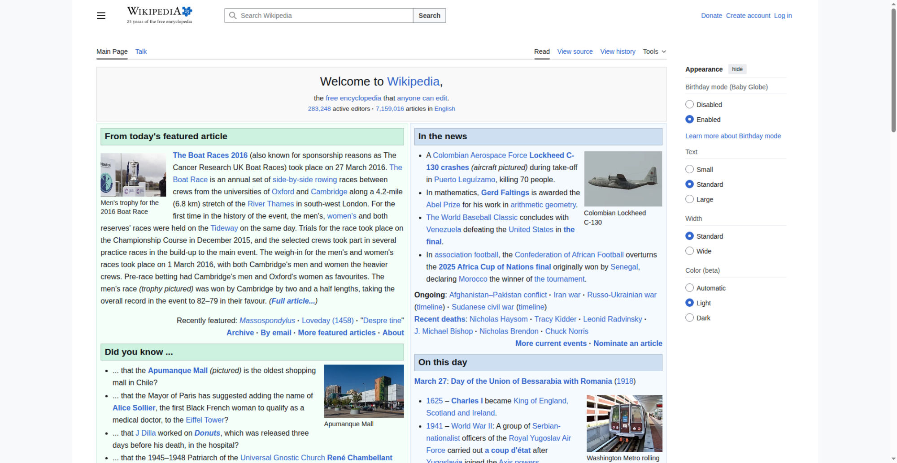
Task: Switch color scheme to Dark
Action: tap(689, 318)
